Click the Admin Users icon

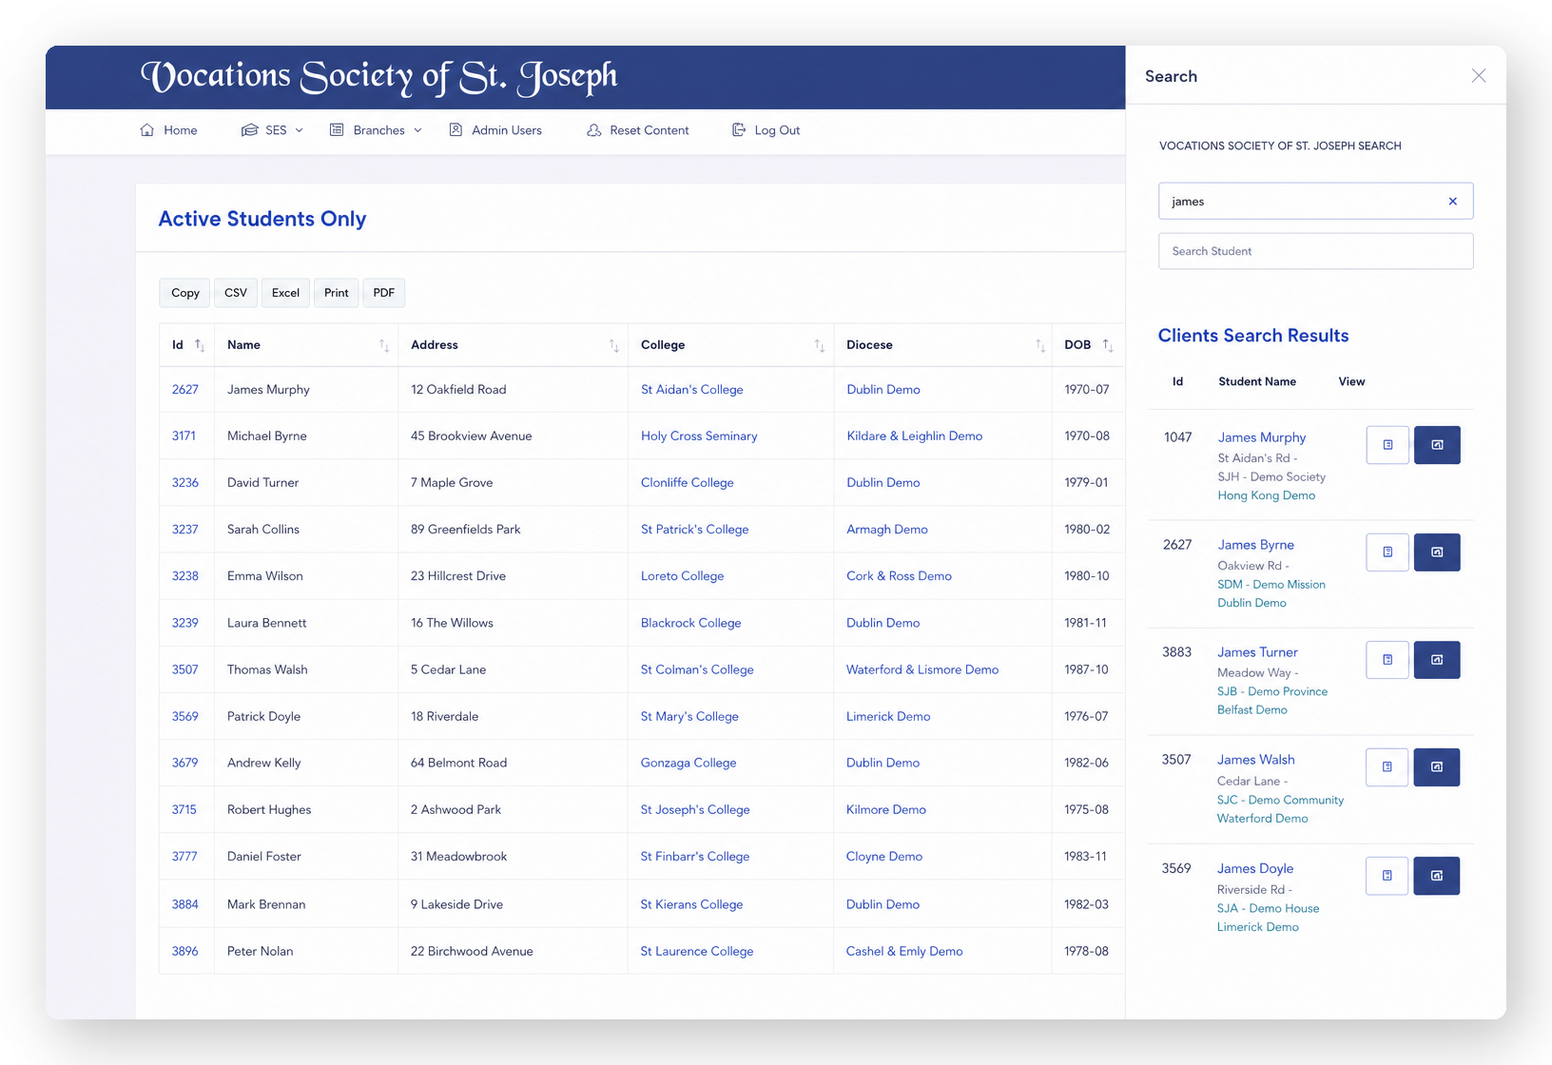456,130
